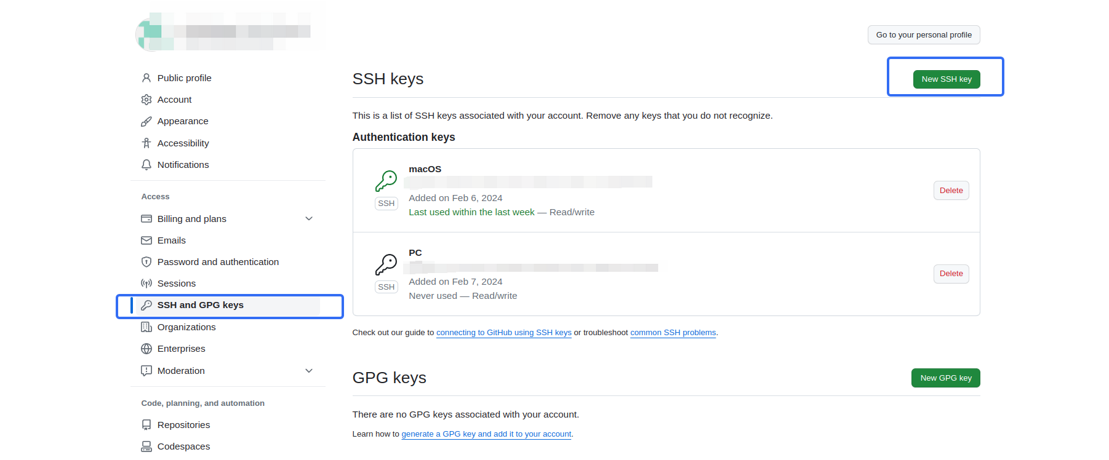Expand the Moderation section

click(x=308, y=370)
